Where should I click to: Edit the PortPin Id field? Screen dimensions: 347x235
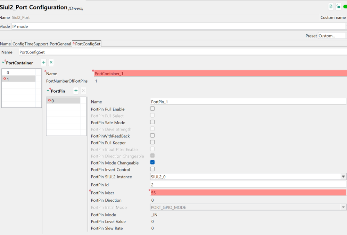(x=248, y=185)
